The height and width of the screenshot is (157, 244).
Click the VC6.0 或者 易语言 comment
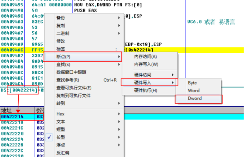(211, 22)
